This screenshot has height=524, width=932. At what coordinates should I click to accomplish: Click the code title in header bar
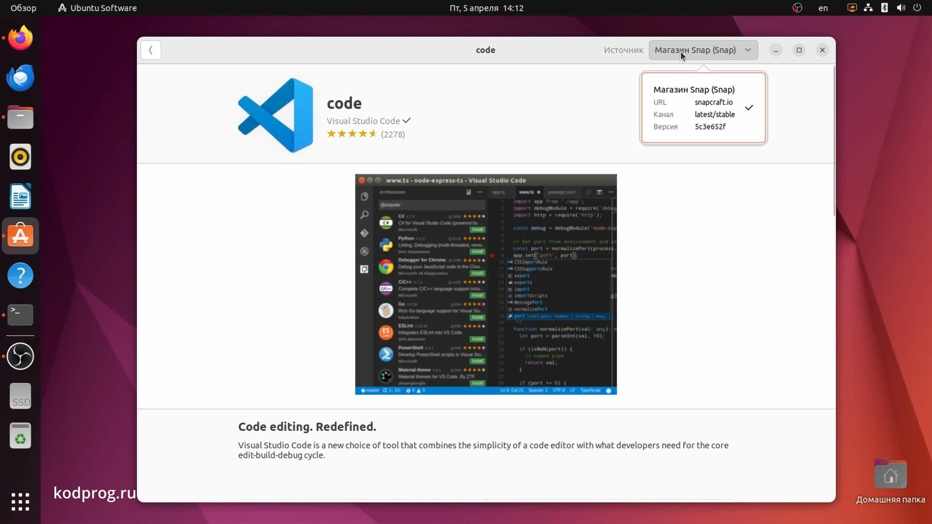(x=485, y=50)
